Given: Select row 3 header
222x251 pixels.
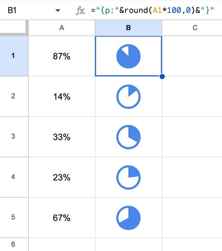Looking at the screenshot, I should click(x=13, y=136).
